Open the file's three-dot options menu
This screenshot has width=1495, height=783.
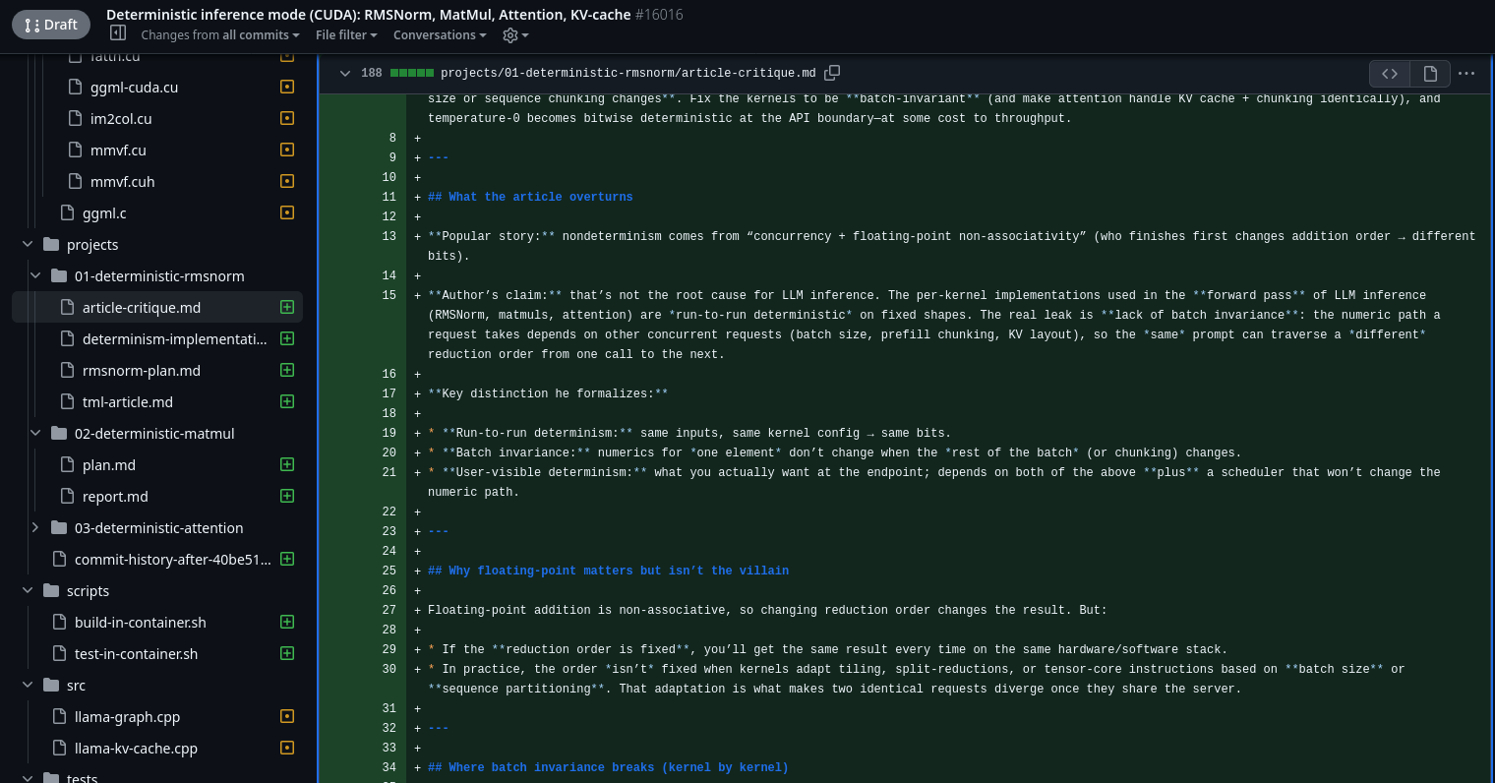click(x=1466, y=74)
